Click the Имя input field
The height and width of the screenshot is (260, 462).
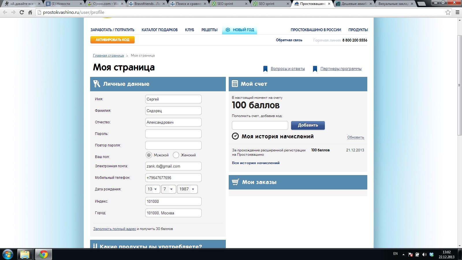pyautogui.click(x=173, y=99)
